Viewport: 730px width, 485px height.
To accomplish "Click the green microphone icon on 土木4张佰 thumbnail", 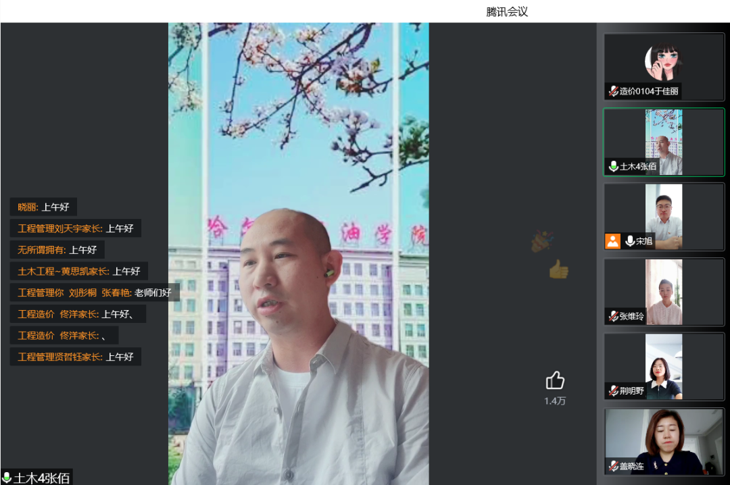I will click(x=613, y=166).
